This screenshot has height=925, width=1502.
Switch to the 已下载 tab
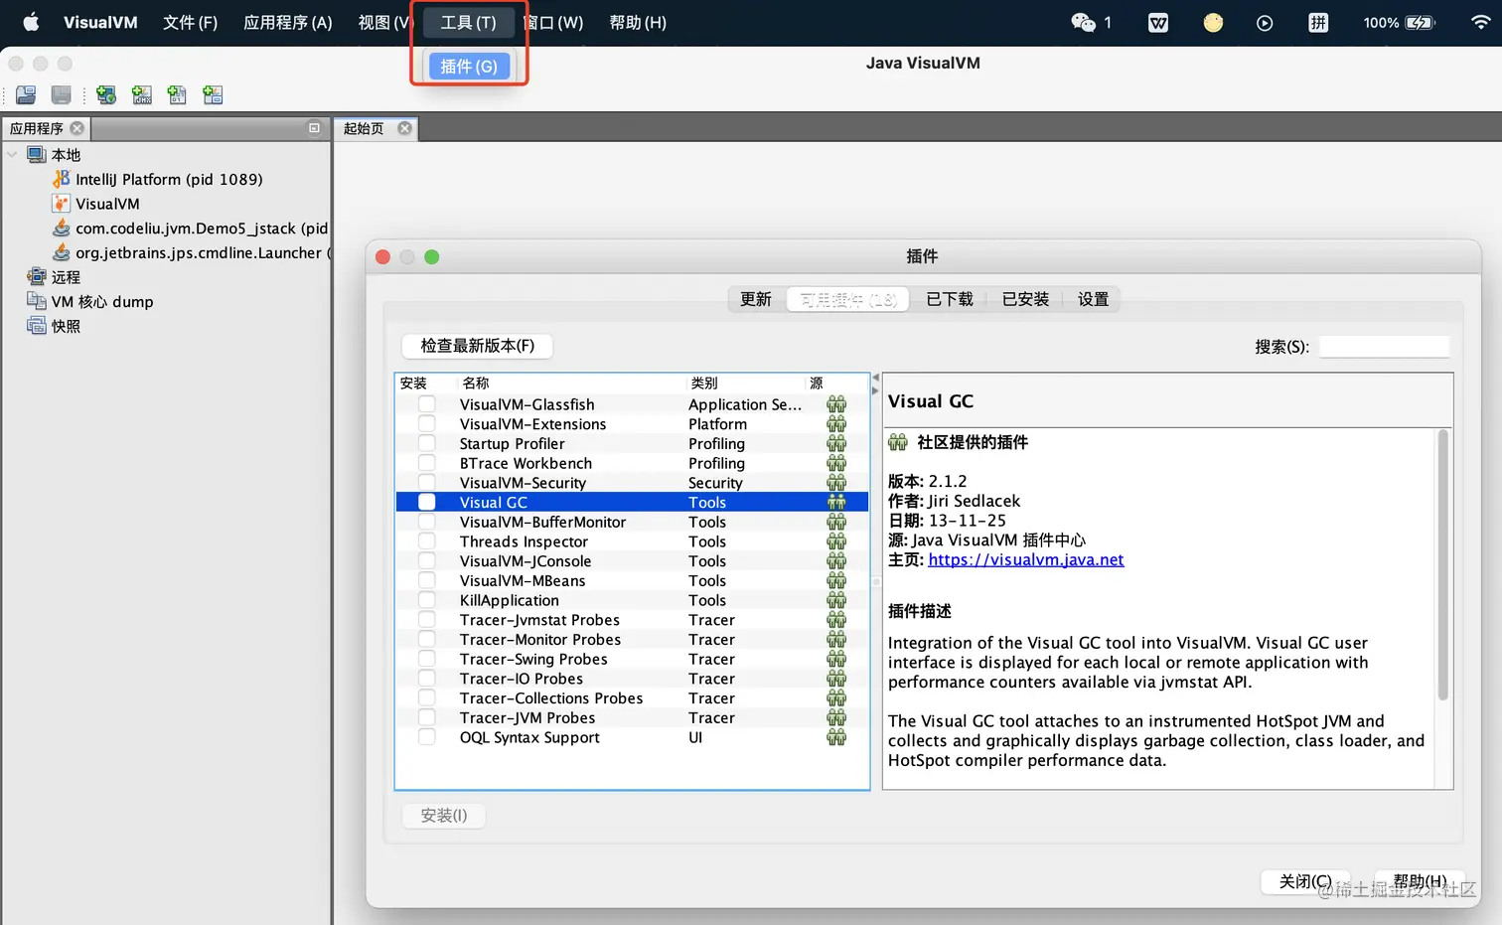tap(950, 299)
